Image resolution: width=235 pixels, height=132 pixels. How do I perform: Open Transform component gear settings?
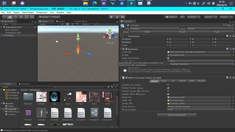(233, 36)
